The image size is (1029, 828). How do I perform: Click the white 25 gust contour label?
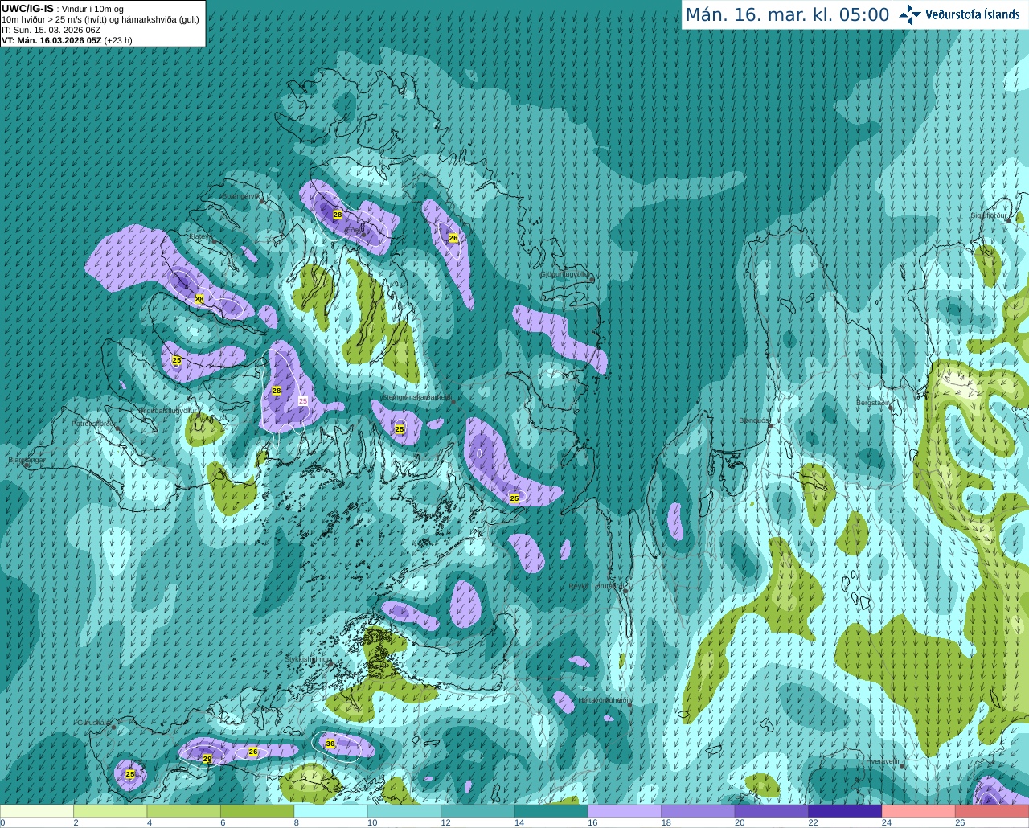(x=303, y=400)
